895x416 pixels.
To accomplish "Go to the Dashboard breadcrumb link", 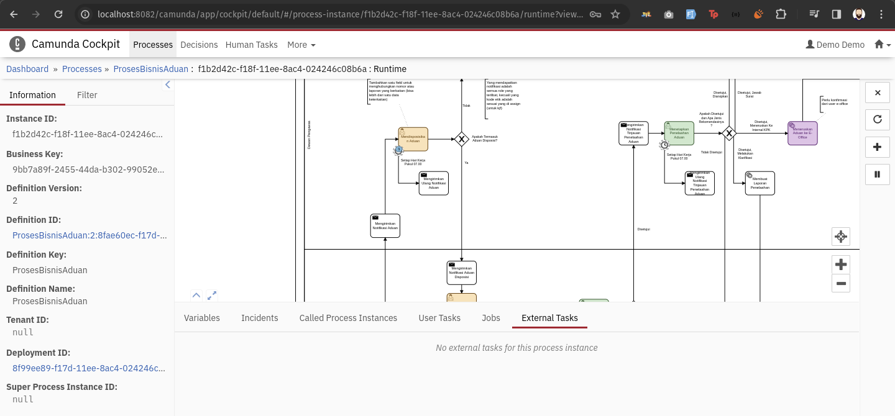I will [x=27, y=69].
